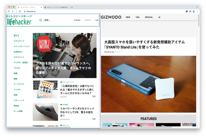
Task: Click the Gizmodo pane vertical scrollbar
Action: (199, 21)
